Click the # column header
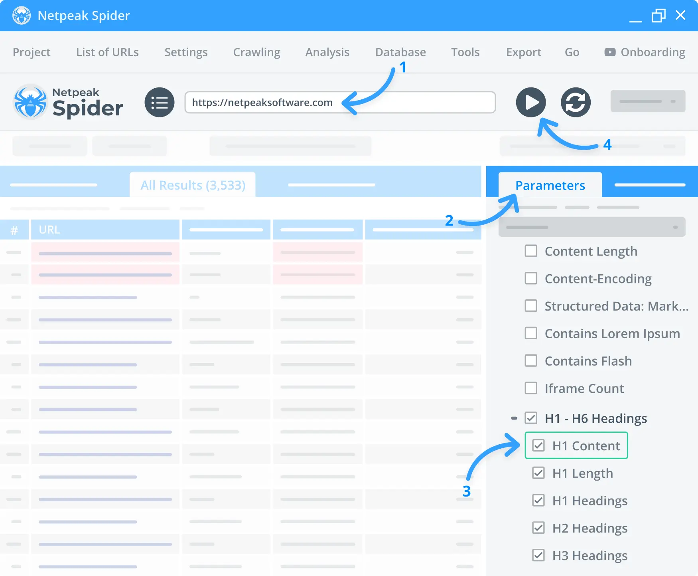698x576 pixels. (14, 230)
